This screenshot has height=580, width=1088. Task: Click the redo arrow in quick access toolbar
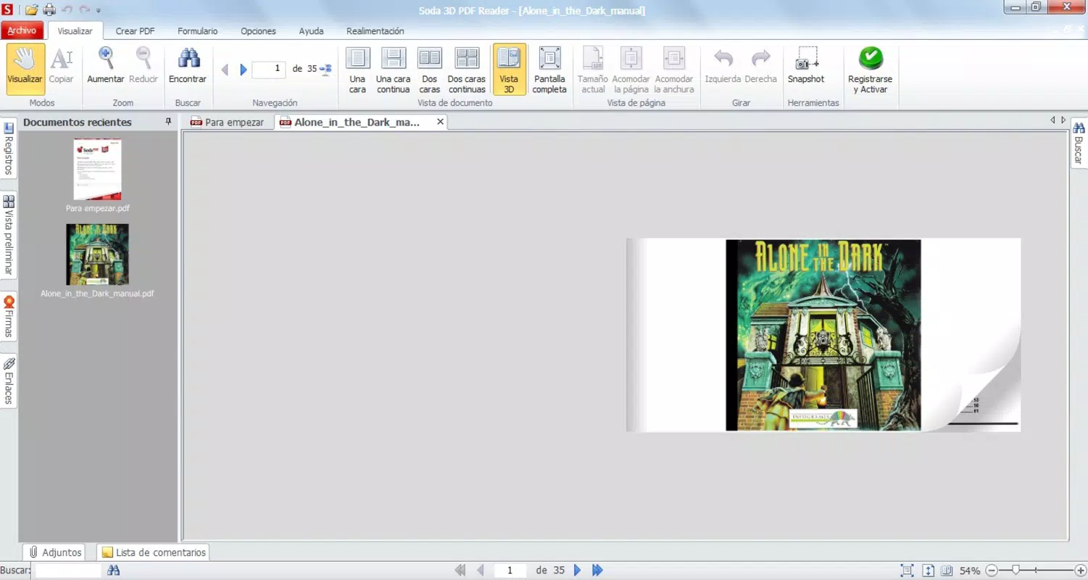(x=85, y=10)
